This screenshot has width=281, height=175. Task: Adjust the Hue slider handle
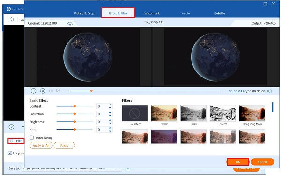pos(74,129)
